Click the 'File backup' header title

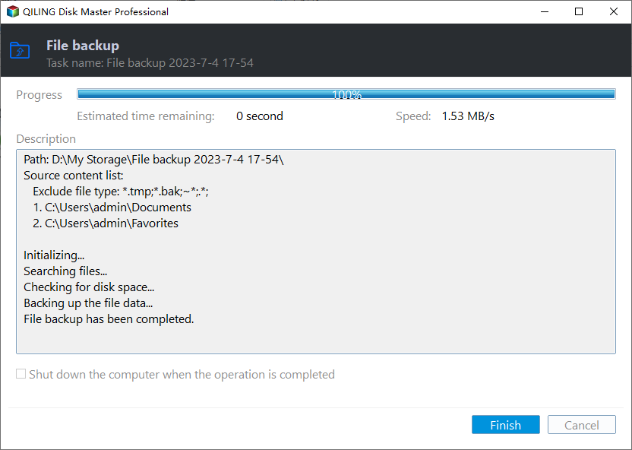(x=83, y=46)
